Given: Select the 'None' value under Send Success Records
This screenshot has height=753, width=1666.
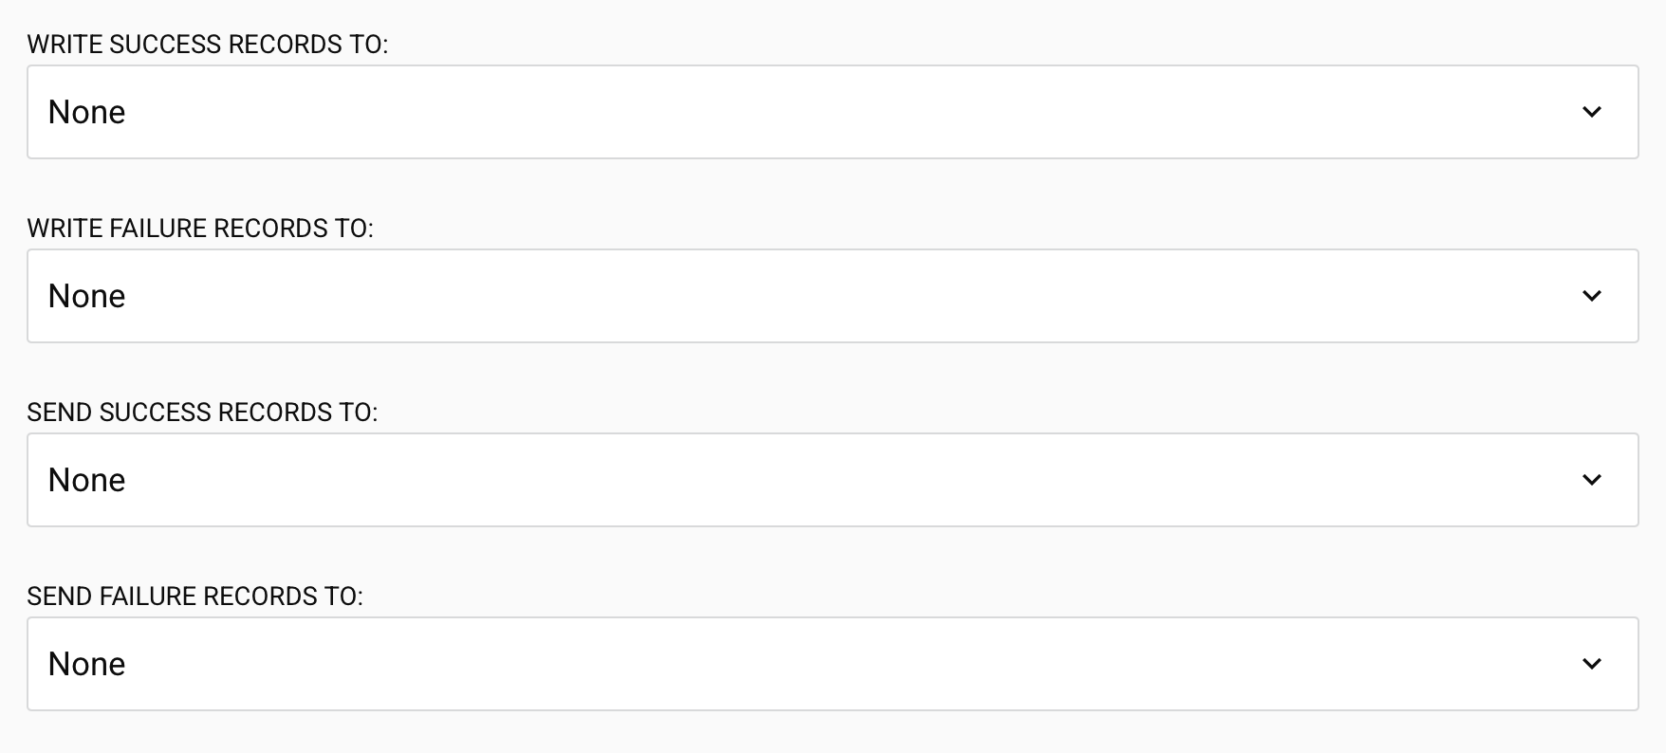Looking at the screenshot, I should (87, 480).
